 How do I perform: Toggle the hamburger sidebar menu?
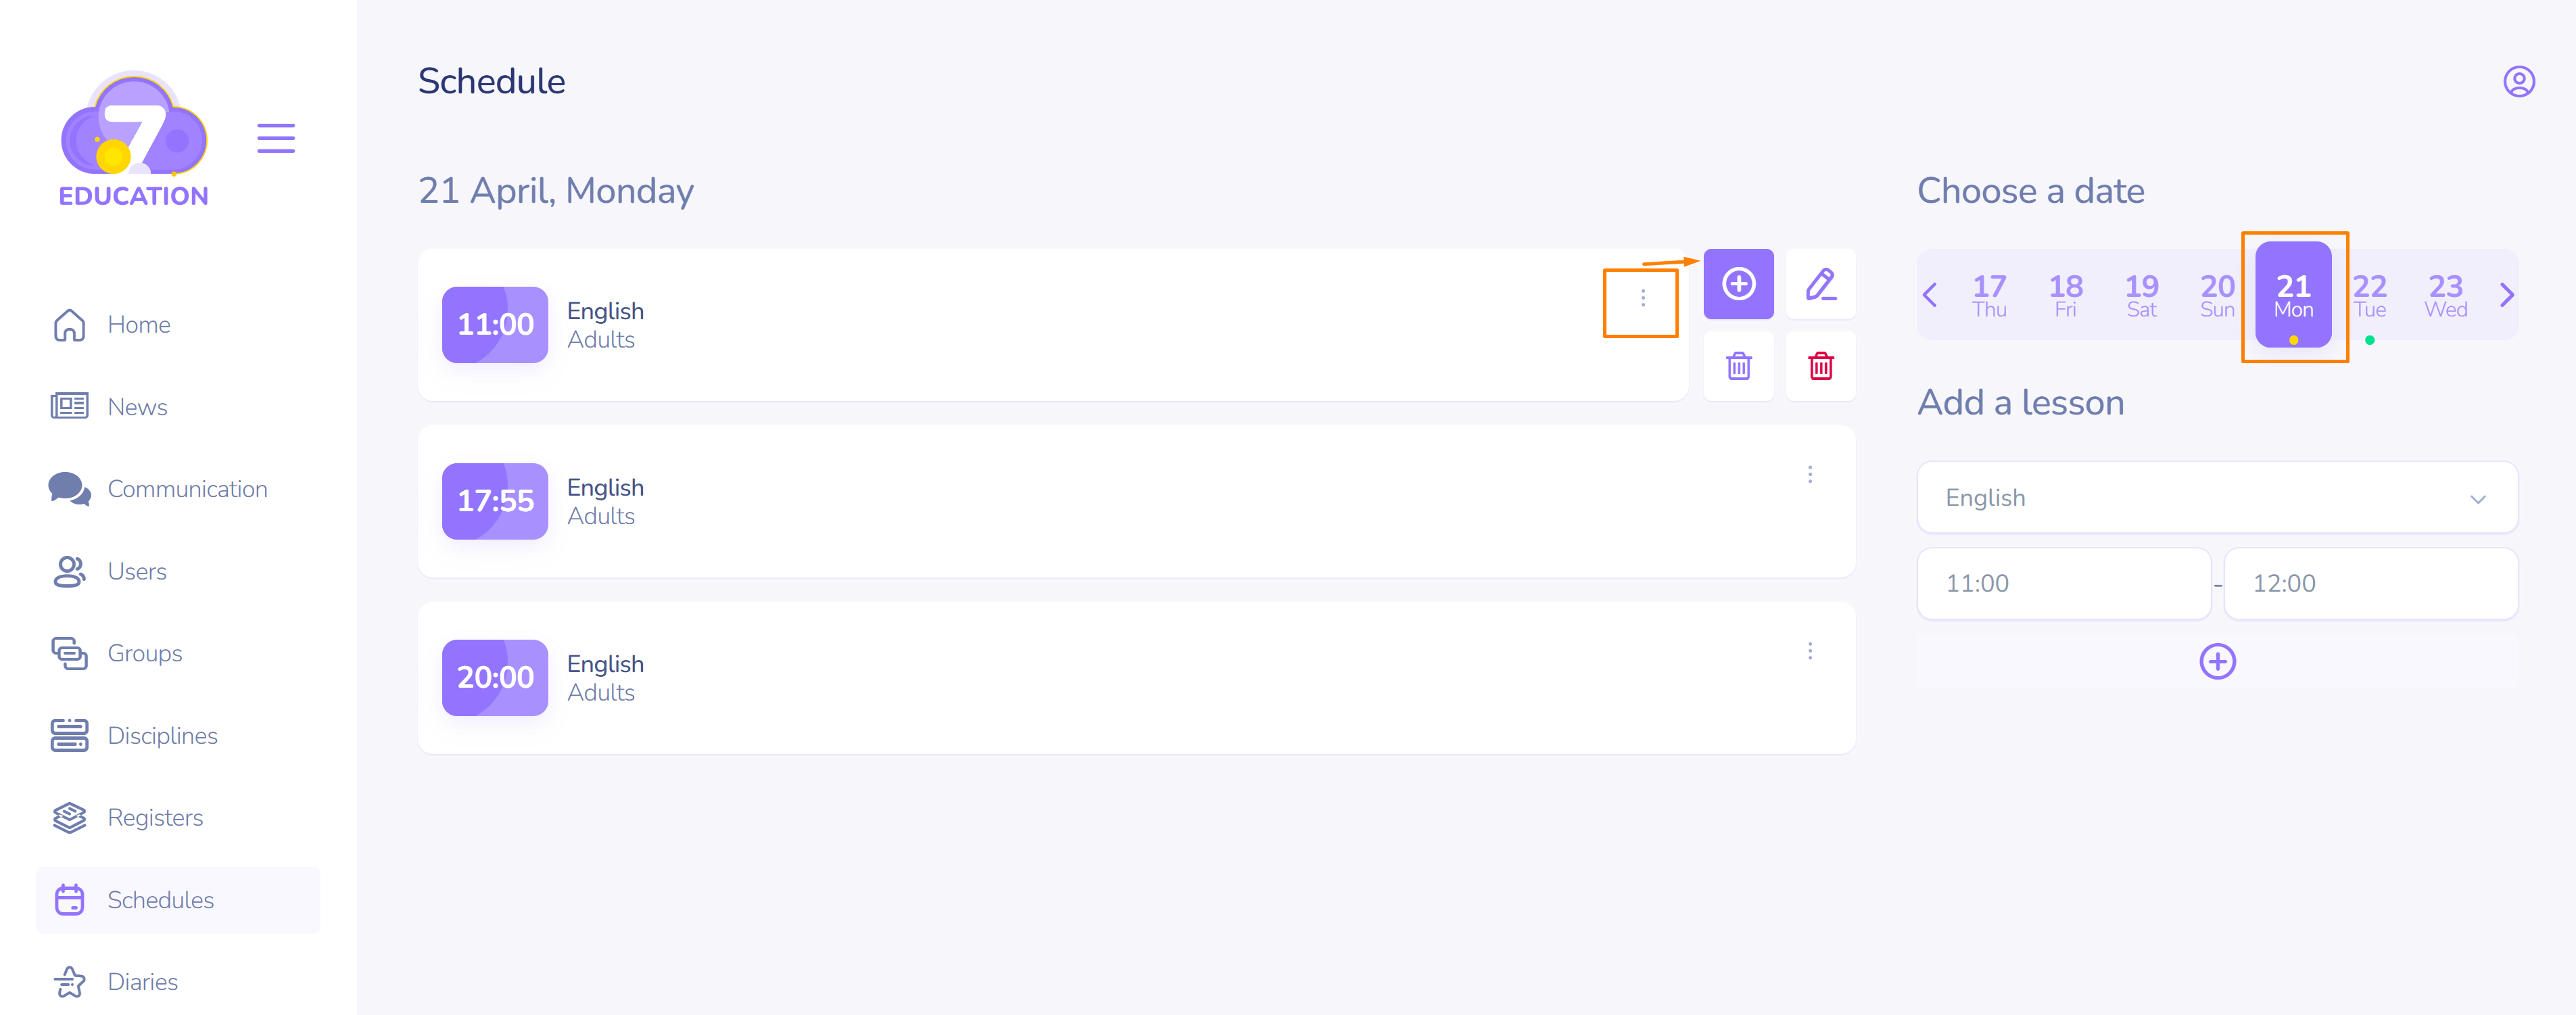(x=275, y=138)
